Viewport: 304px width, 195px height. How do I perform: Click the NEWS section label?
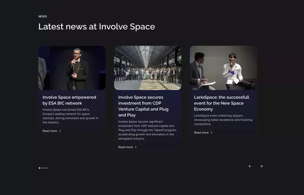pyautogui.click(x=43, y=17)
